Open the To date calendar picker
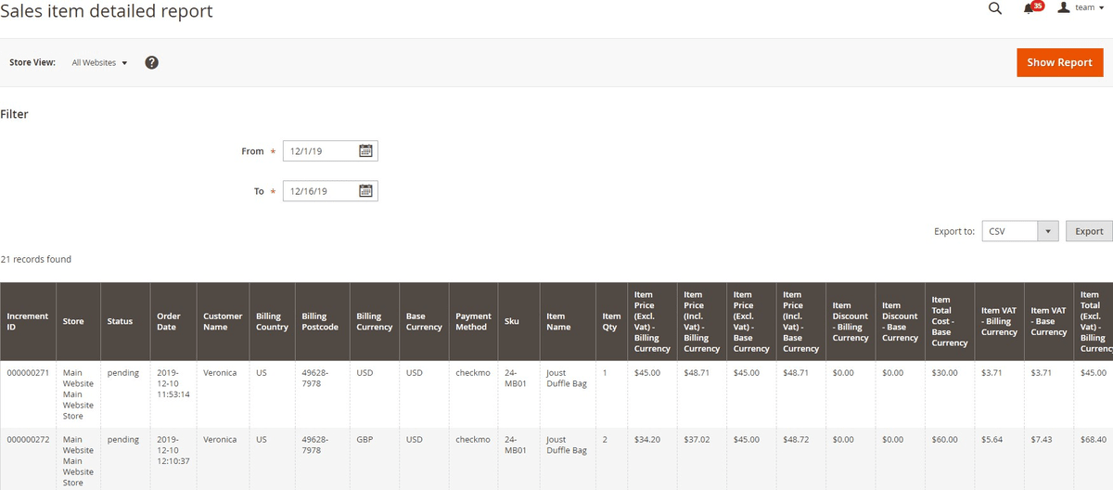Viewport: 1113px width, 490px height. 365,191
